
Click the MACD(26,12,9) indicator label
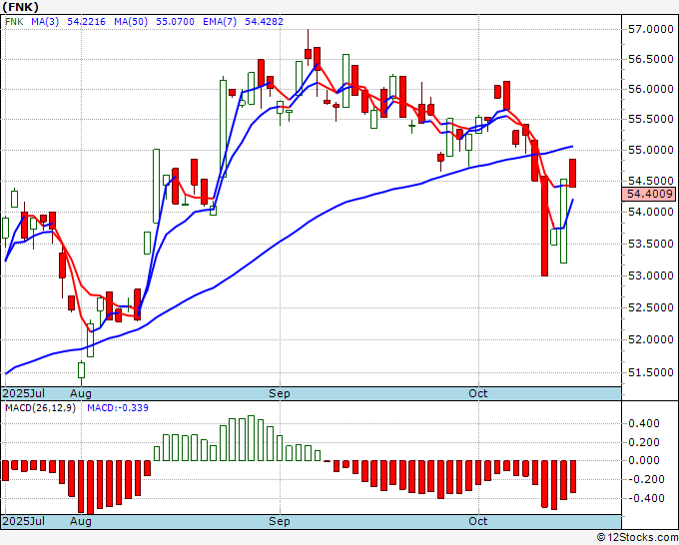(x=40, y=408)
